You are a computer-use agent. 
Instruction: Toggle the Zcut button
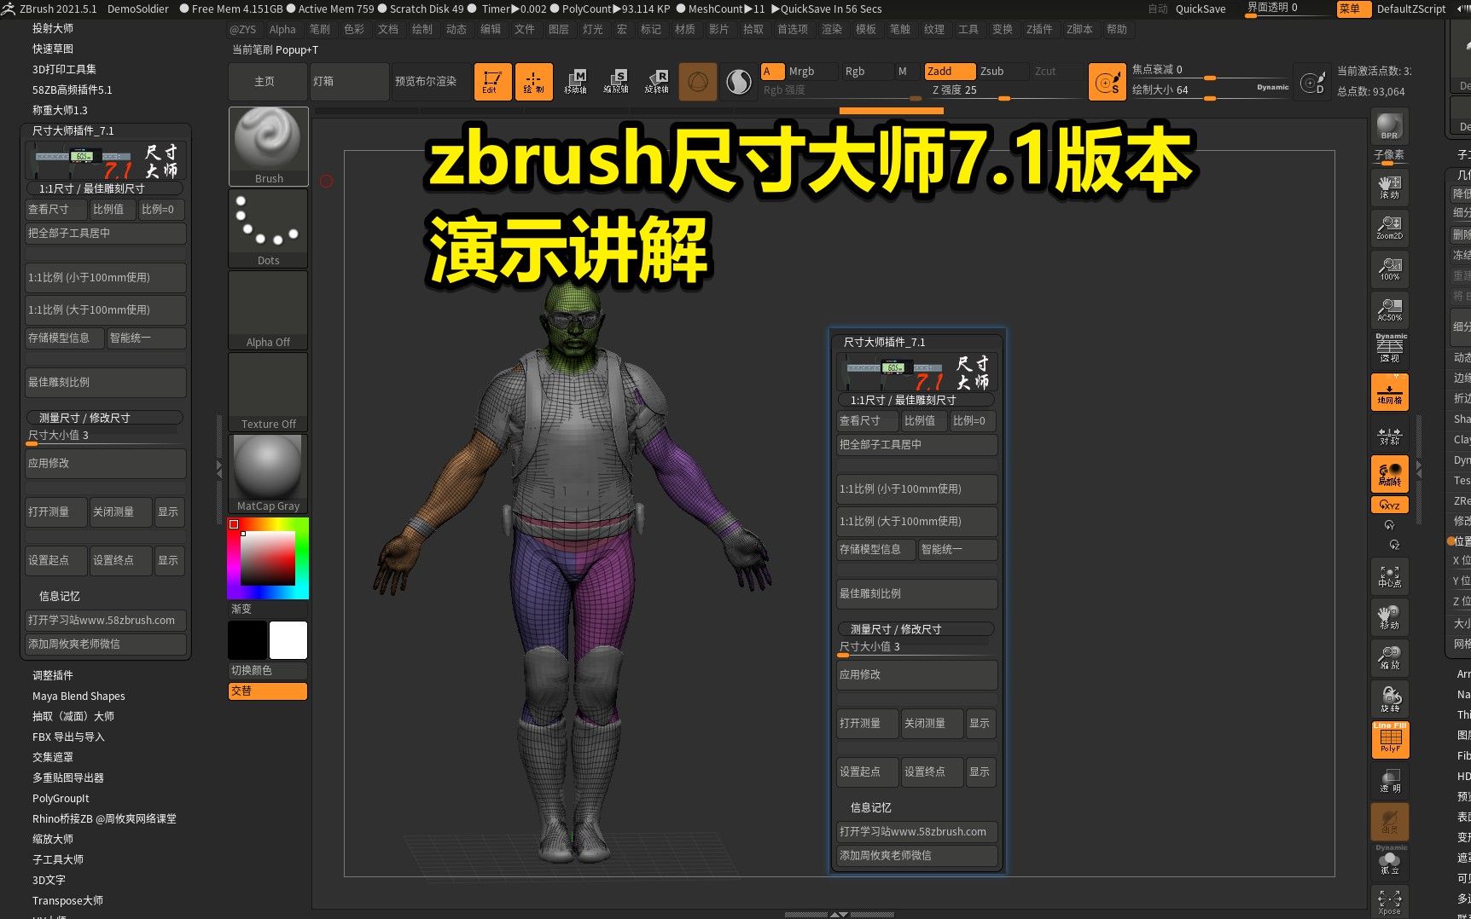coord(1055,72)
